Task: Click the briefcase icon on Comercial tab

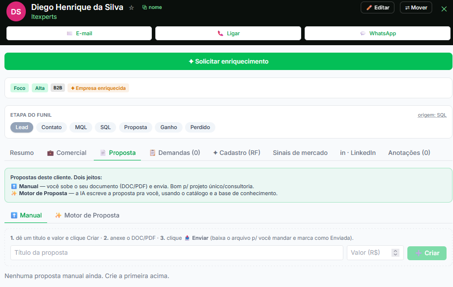Action: 50,153
